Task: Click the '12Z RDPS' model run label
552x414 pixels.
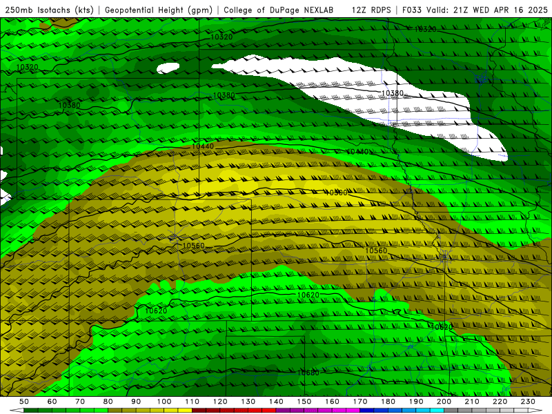Action: tap(371, 10)
